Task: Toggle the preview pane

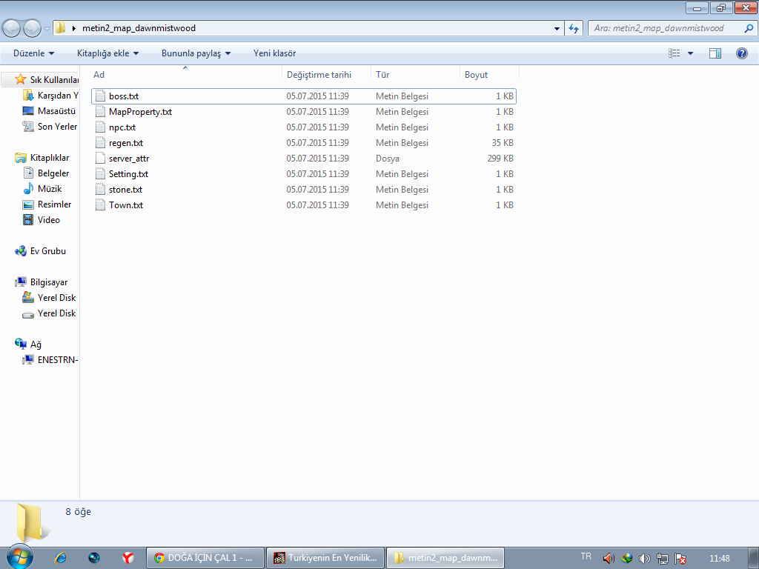Action: 715,53
